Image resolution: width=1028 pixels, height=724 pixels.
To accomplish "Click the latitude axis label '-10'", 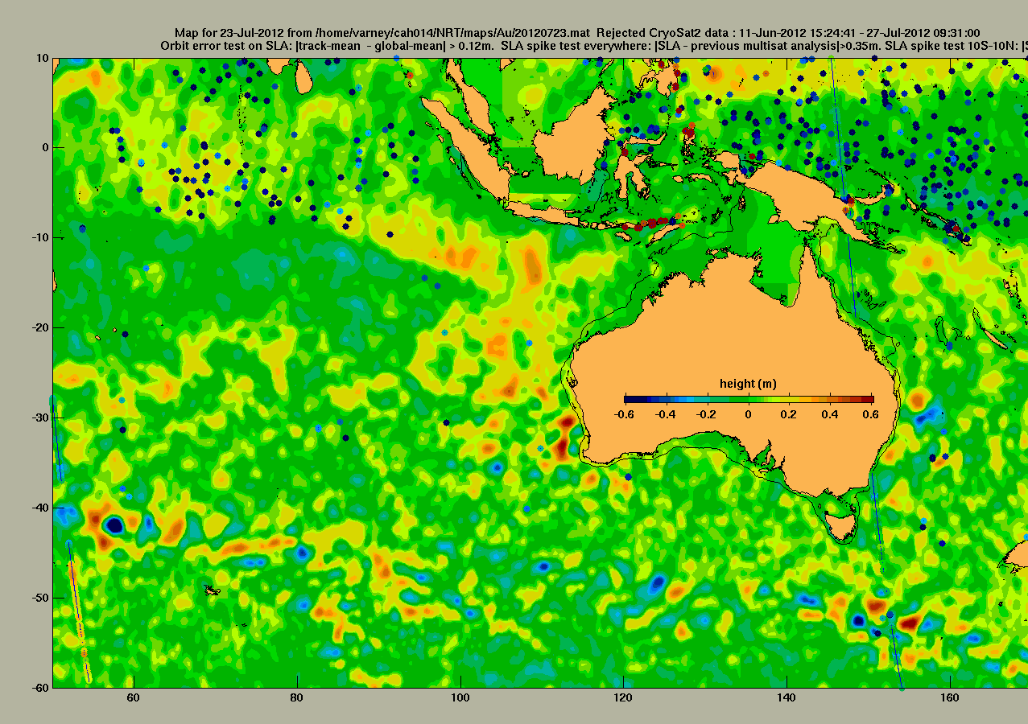I will tap(40, 237).
